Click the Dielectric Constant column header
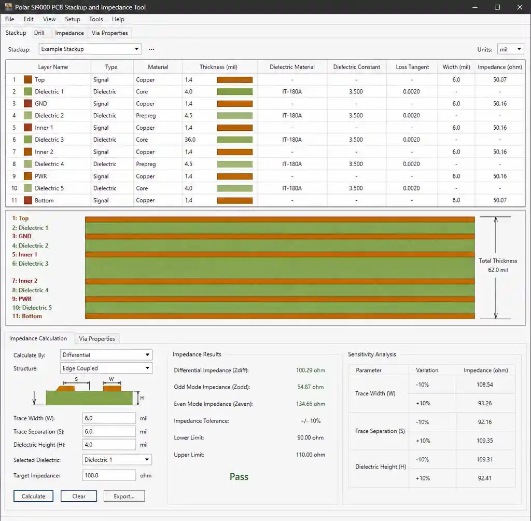The height and width of the screenshot is (521, 531). click(x=357, y=67)
